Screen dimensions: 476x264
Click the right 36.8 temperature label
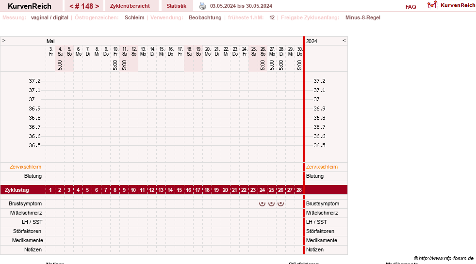pyautogui.click(x=319, y=118)
